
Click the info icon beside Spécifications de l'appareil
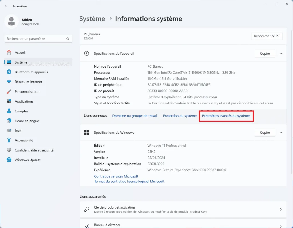coord(86,53)
